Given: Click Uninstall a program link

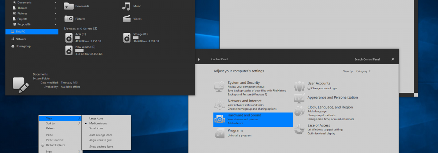Looking at the screenshot, I should 239,136.
